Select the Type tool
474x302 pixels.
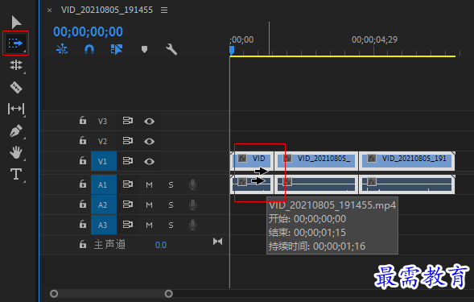(16, 174)
